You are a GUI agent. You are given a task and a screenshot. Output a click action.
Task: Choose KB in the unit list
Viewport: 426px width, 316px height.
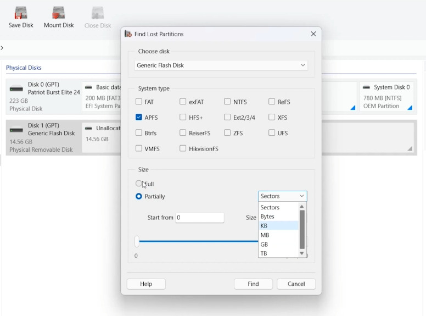[x=278, y=226]
